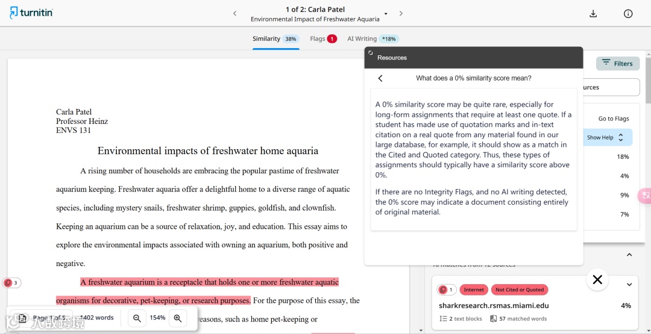Open the submission info icon
The height and width of the screenshot is (334, 651).
click(x=628, y=14)
